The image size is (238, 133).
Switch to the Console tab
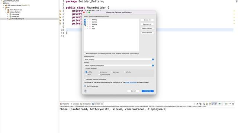pyautogui.click(x=96, y=104)
